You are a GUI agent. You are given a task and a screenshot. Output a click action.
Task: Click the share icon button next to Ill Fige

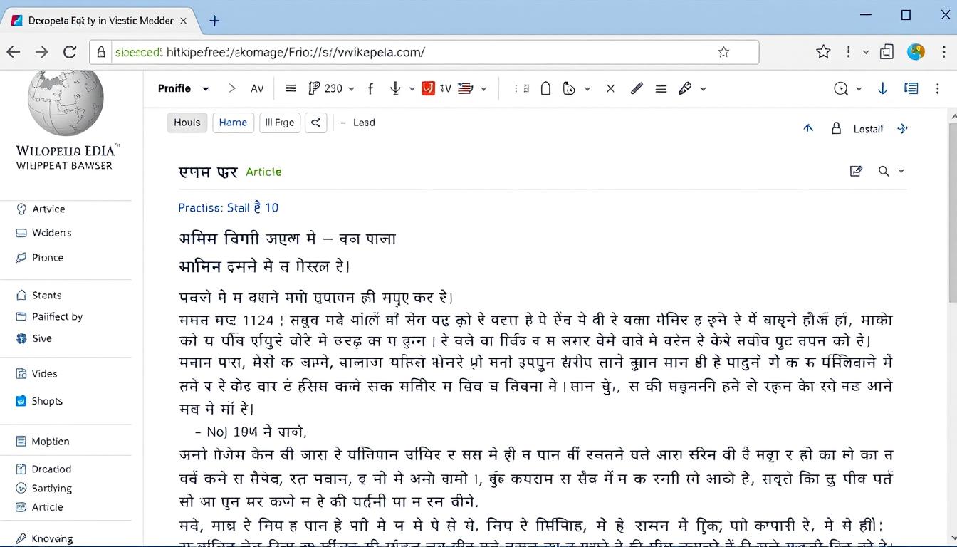pos(315,123)
